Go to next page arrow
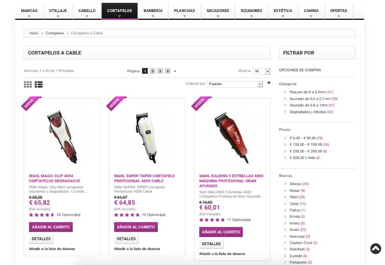Image resolution: width=385 pixels, height=265 pixels. tap(175, 71)
